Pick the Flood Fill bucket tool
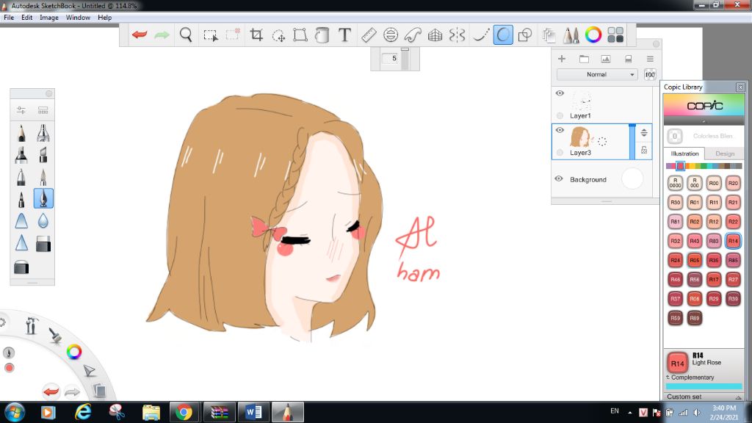752x423 pixels. point(322,35)
